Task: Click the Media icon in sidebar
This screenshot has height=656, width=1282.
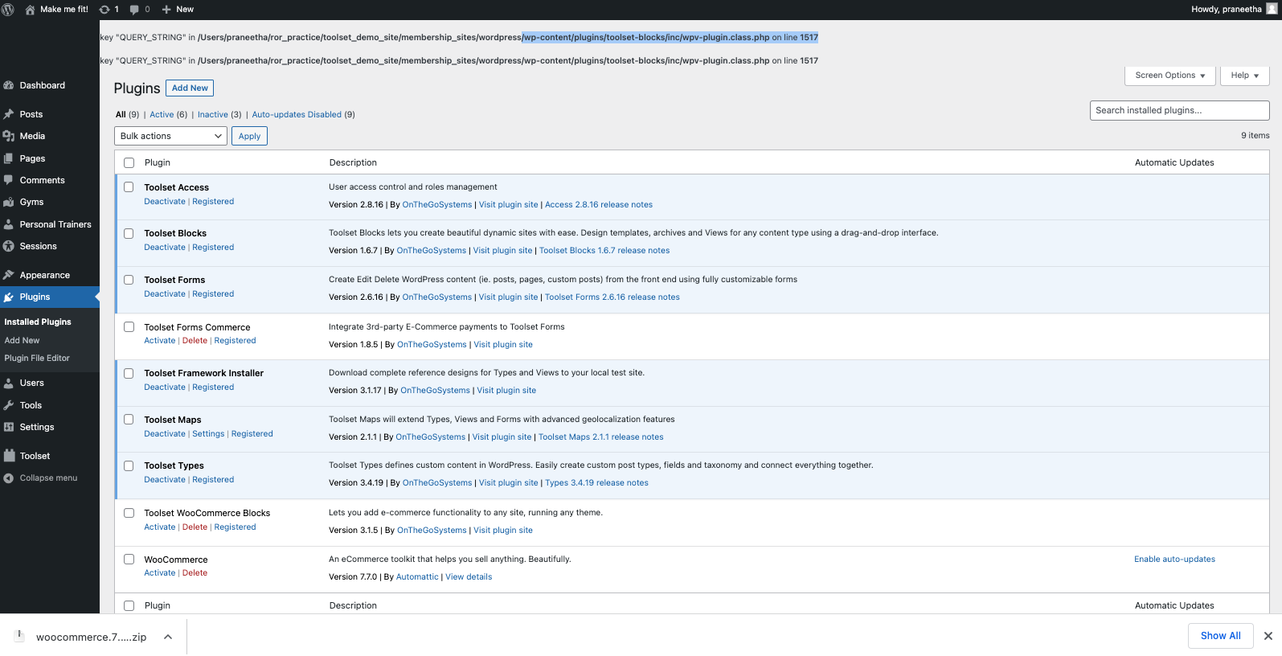Action: click(9, 136)
